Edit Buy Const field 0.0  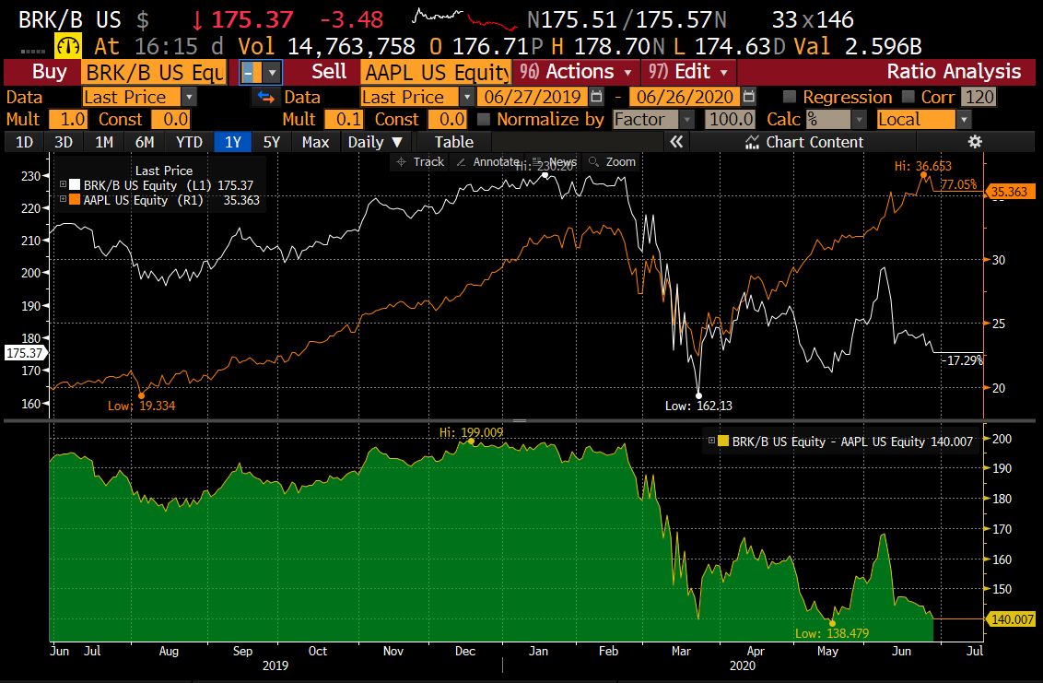click(x=171, y=119)
